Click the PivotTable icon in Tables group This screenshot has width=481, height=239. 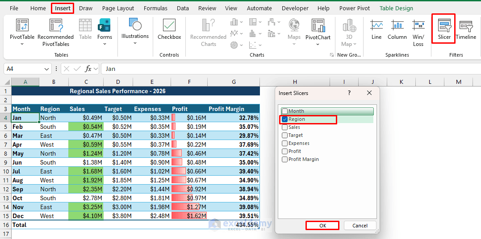(22, 25)
